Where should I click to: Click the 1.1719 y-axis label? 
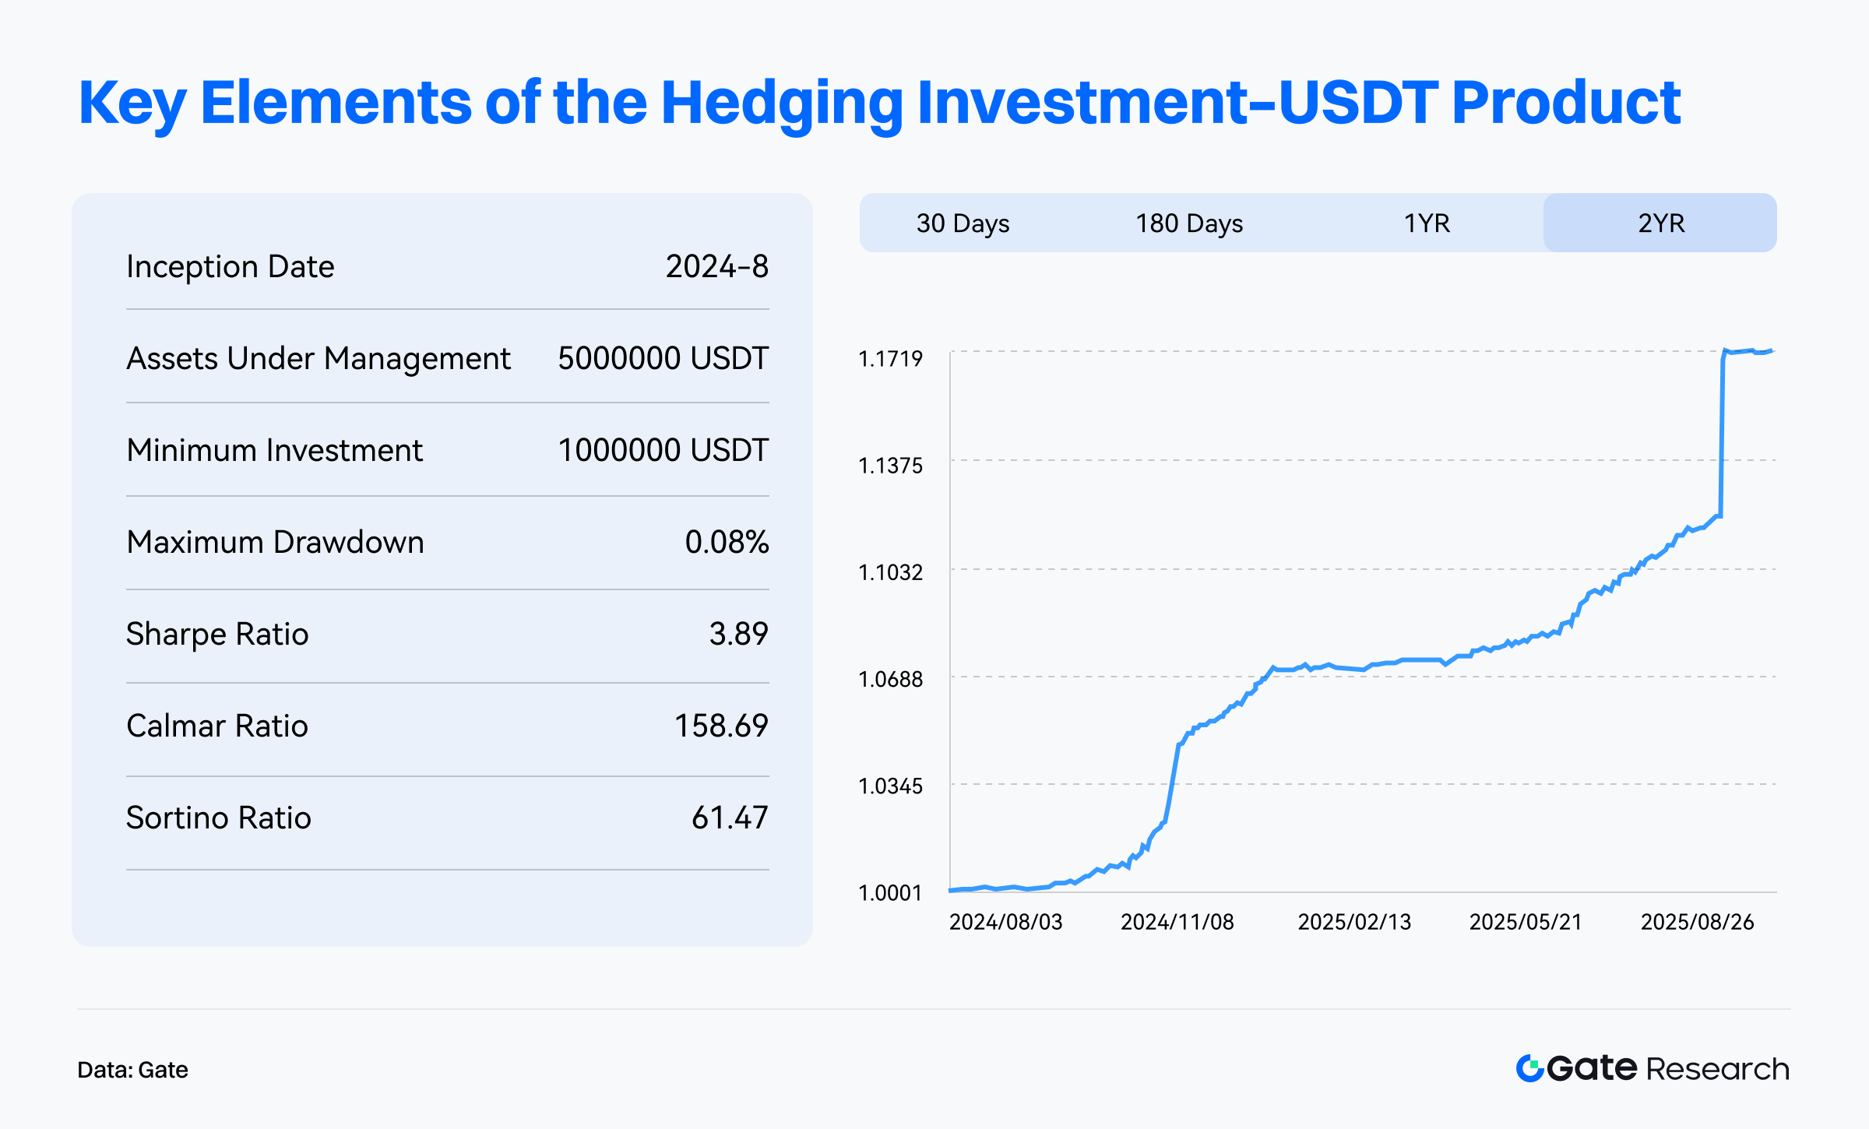coord(890,358)
